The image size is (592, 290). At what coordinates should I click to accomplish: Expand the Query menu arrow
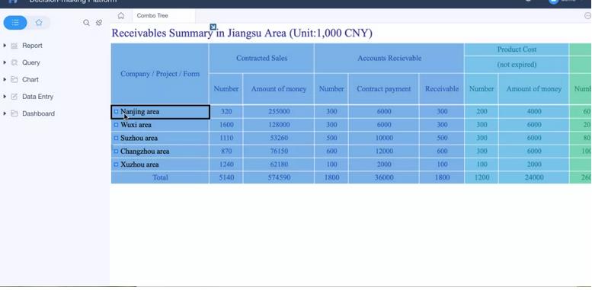(x=5, y=62)
